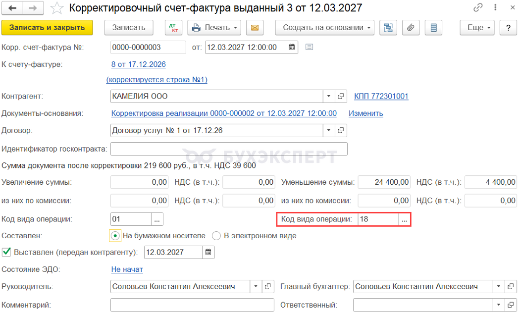Image resolution: width=519 pixels, height=314 pixels.
Task: Open the Создать на основании menu
Action: point(325,28)
